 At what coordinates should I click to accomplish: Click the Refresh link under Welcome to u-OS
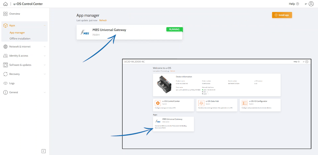pyautogui.click(x=173, y=71)
